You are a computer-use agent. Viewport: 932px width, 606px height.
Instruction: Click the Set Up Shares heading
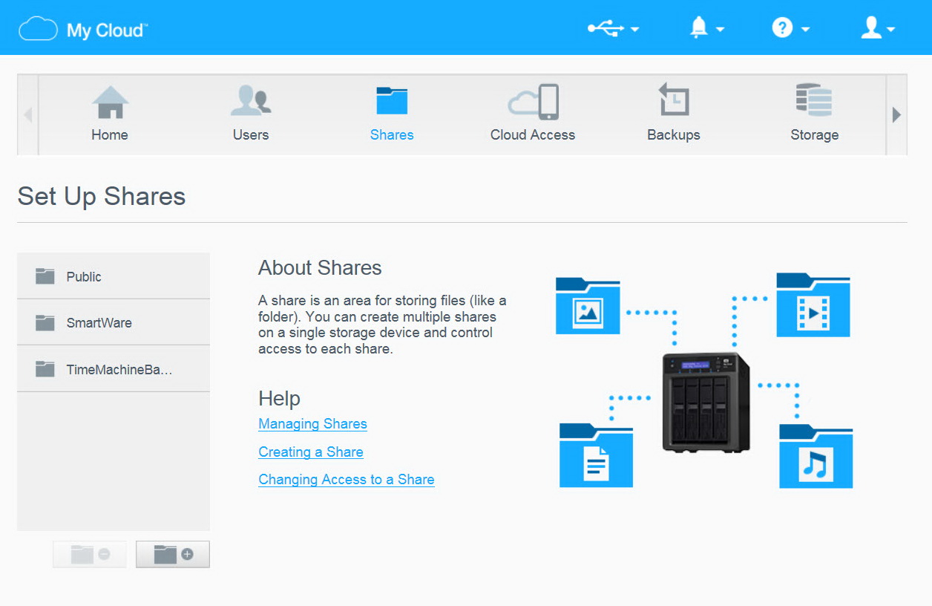(102, 196)
